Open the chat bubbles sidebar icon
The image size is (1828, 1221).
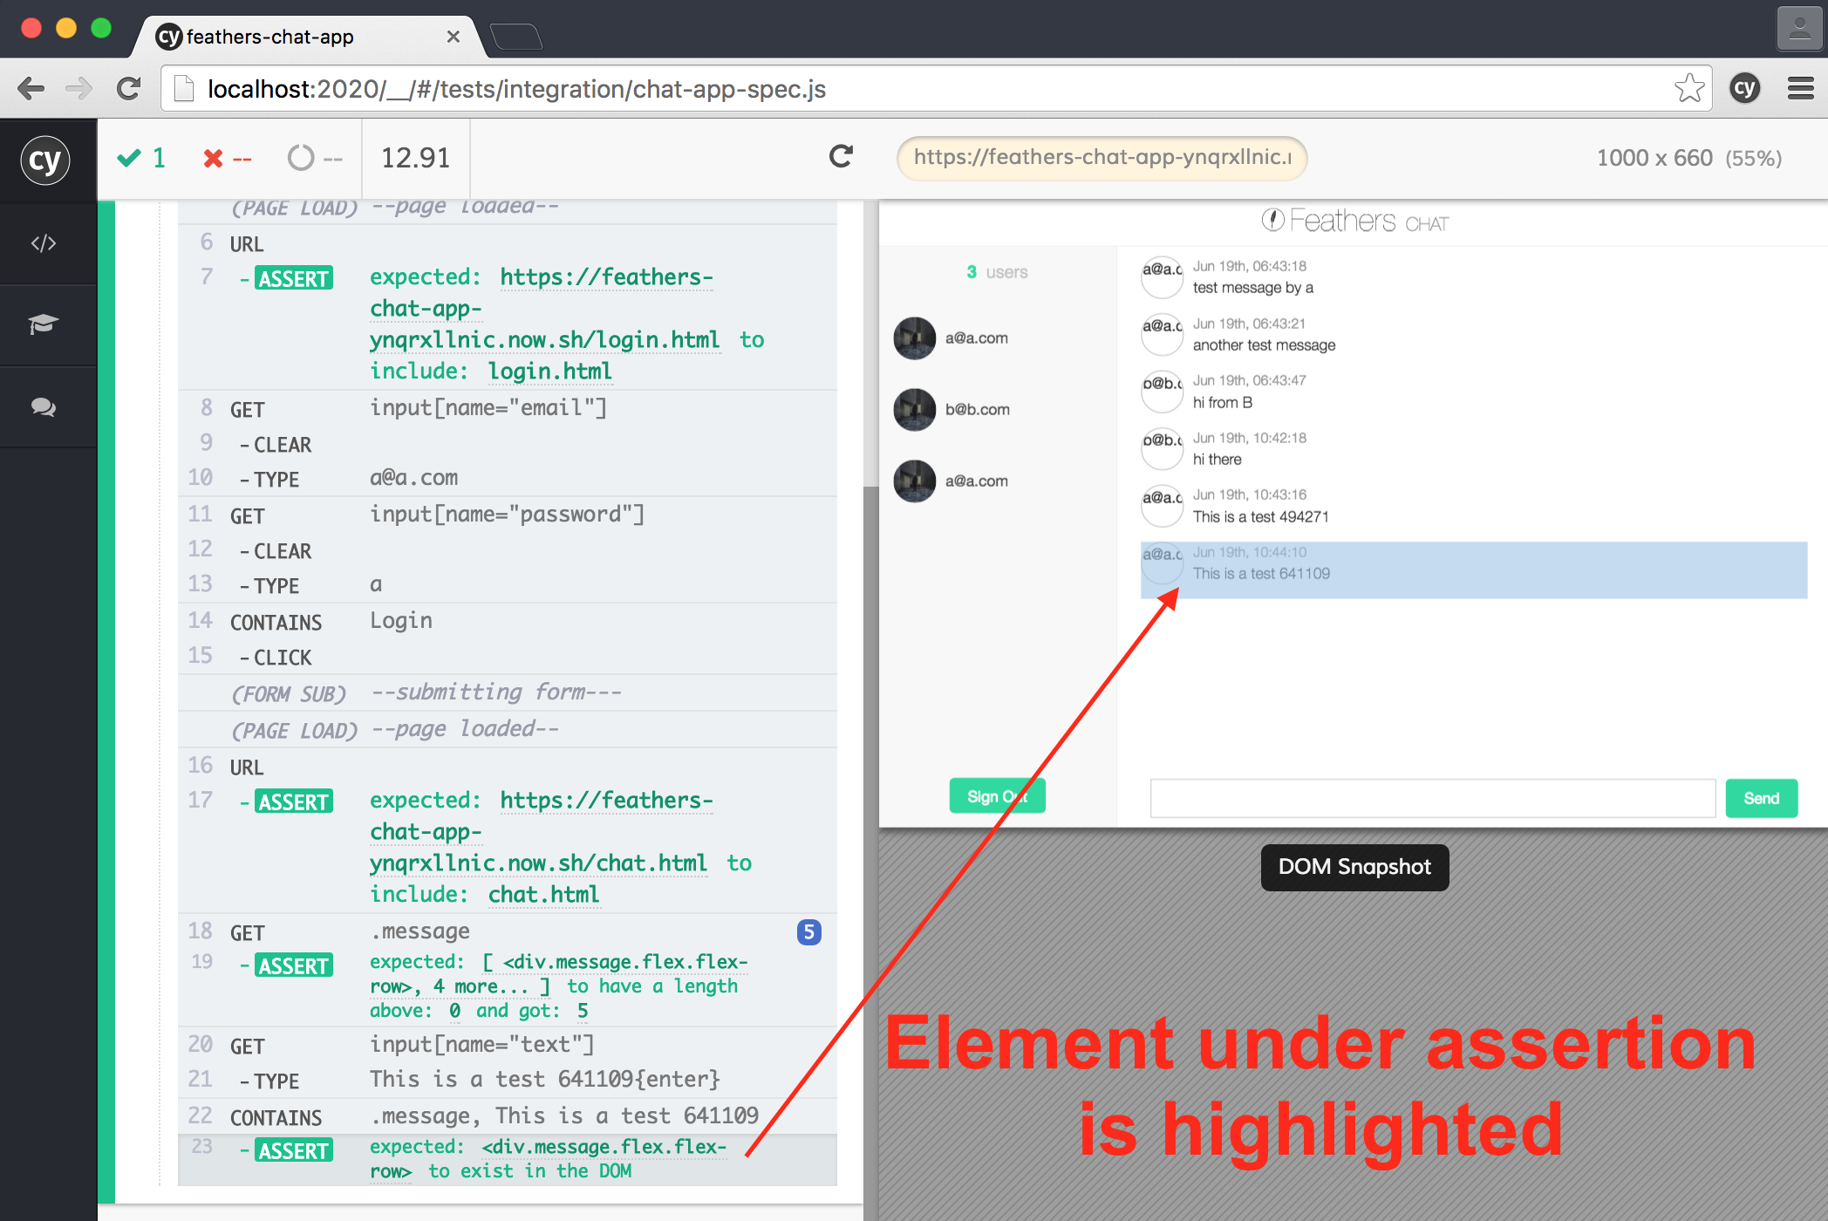44,406
